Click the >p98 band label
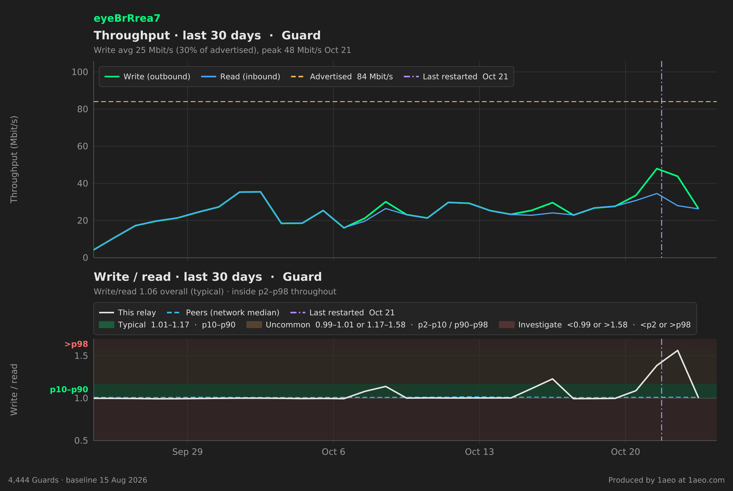 coord(76,344)
